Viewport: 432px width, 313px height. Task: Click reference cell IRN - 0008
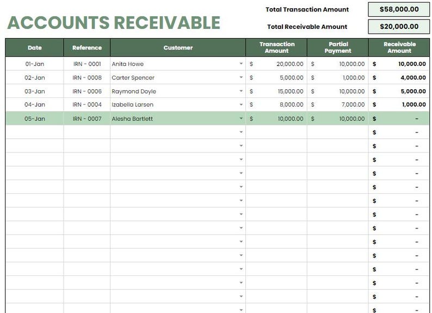[87, 78]
